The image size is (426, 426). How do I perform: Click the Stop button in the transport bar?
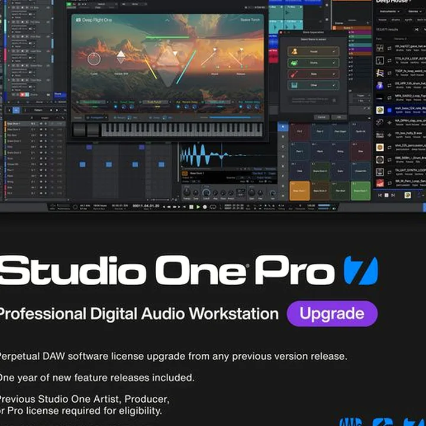191,207
